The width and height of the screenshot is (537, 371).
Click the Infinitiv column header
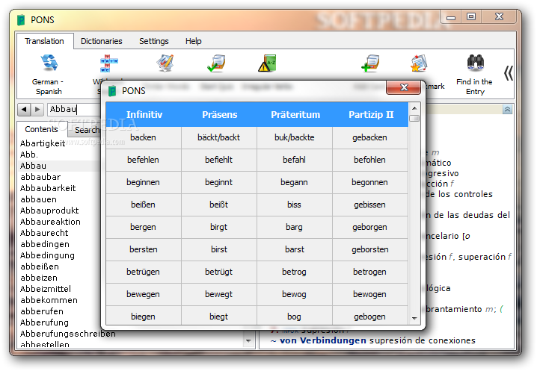point(144,114)
